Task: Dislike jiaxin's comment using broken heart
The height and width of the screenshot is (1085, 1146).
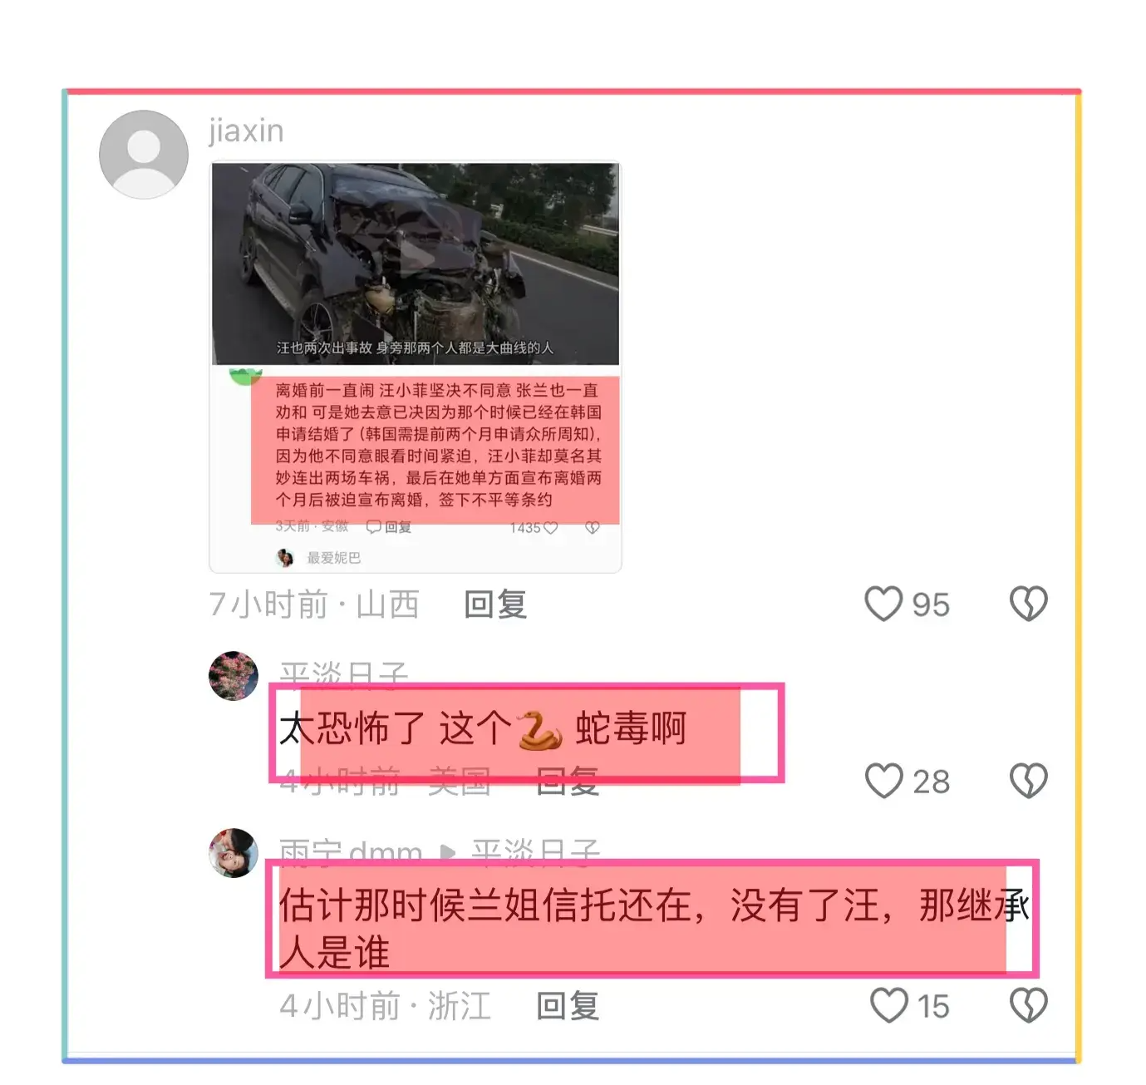Action: pos(1028,604)
